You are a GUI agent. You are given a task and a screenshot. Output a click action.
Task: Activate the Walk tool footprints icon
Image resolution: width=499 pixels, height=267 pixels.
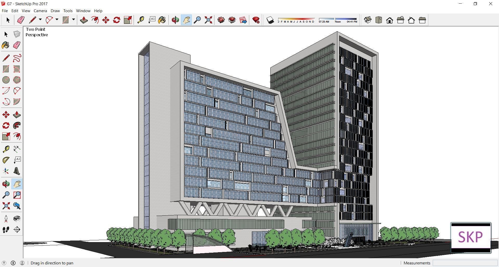pos(6,230)
